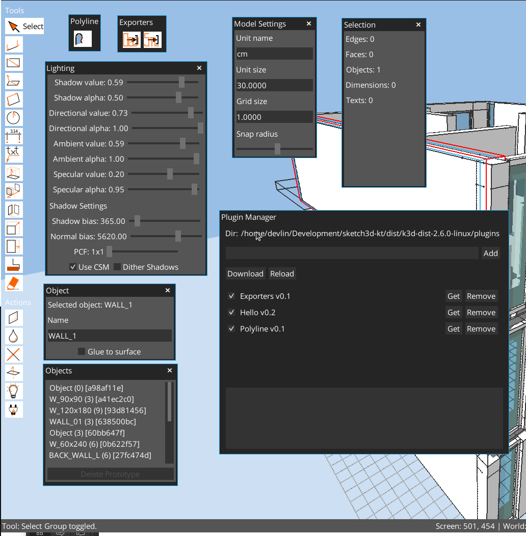Disable the Hello v0.2 plugin
526x536 pixels.
tap(231, 312)
